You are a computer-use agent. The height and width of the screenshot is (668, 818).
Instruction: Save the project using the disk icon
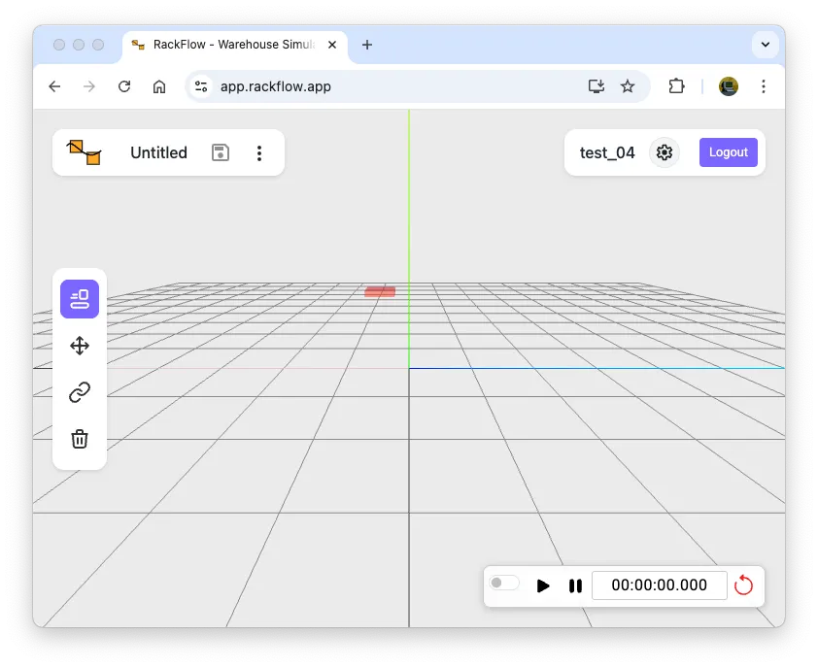pyautogui.click(x=220, y=152)
